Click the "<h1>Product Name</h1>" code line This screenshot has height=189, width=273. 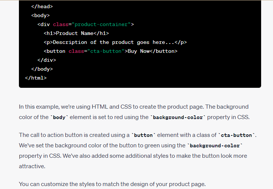(76, 33)
